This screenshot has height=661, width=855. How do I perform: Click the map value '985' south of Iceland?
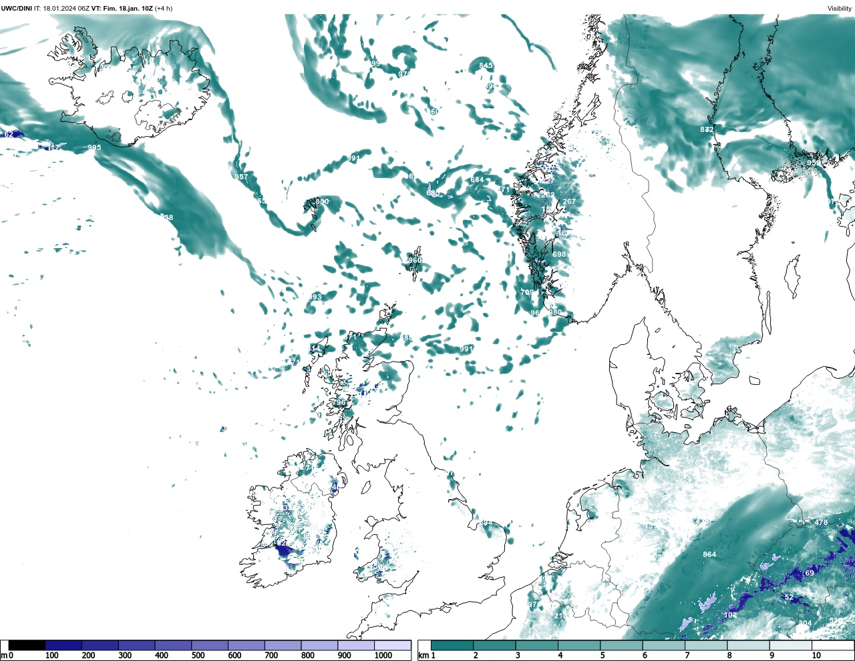pos(94,147)
